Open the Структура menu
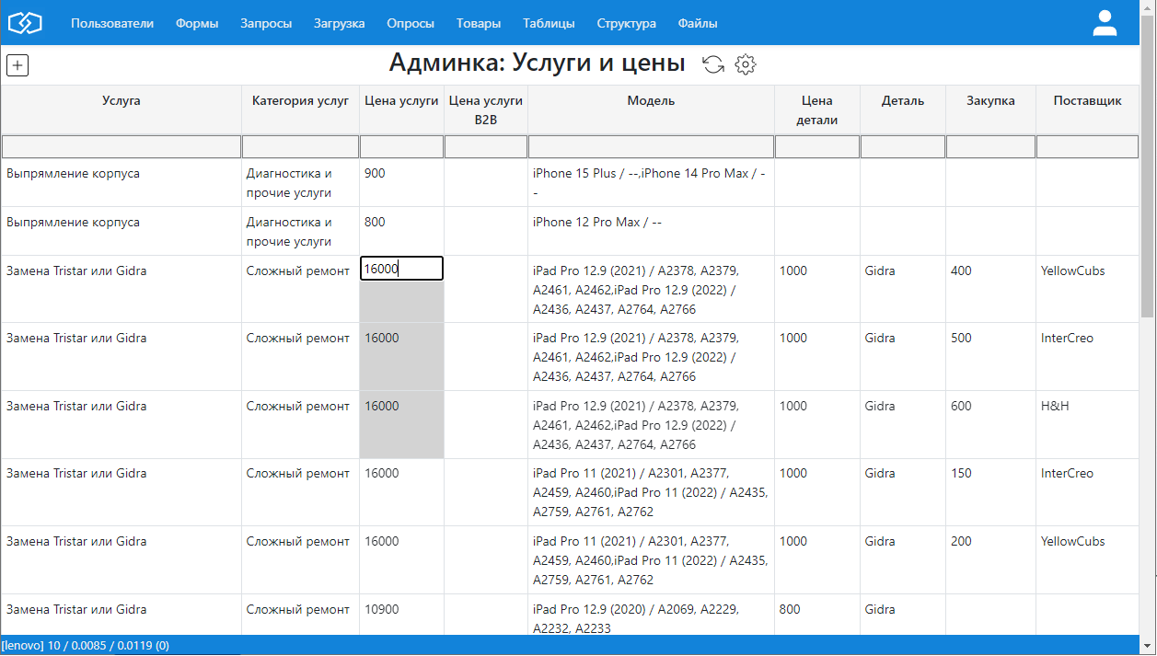Screen dimensions: 1157x656 pyautogui.click(x=626, y=24)
